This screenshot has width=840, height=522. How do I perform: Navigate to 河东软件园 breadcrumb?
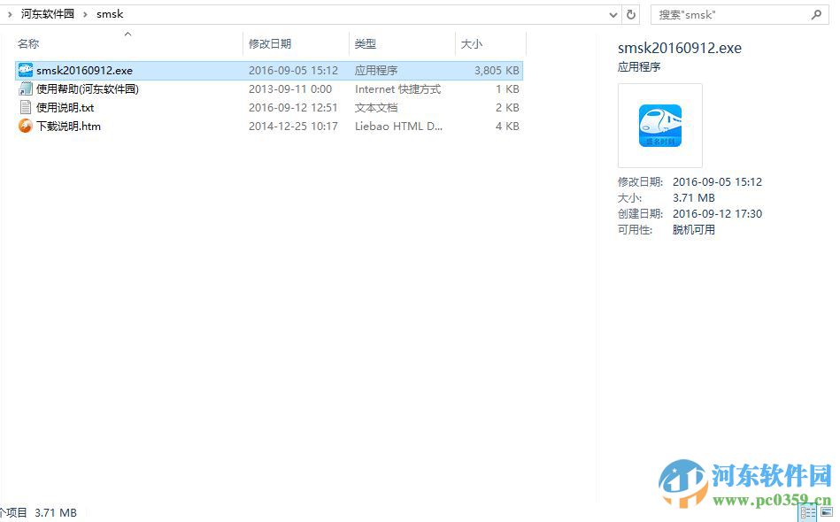click(47, 14)
